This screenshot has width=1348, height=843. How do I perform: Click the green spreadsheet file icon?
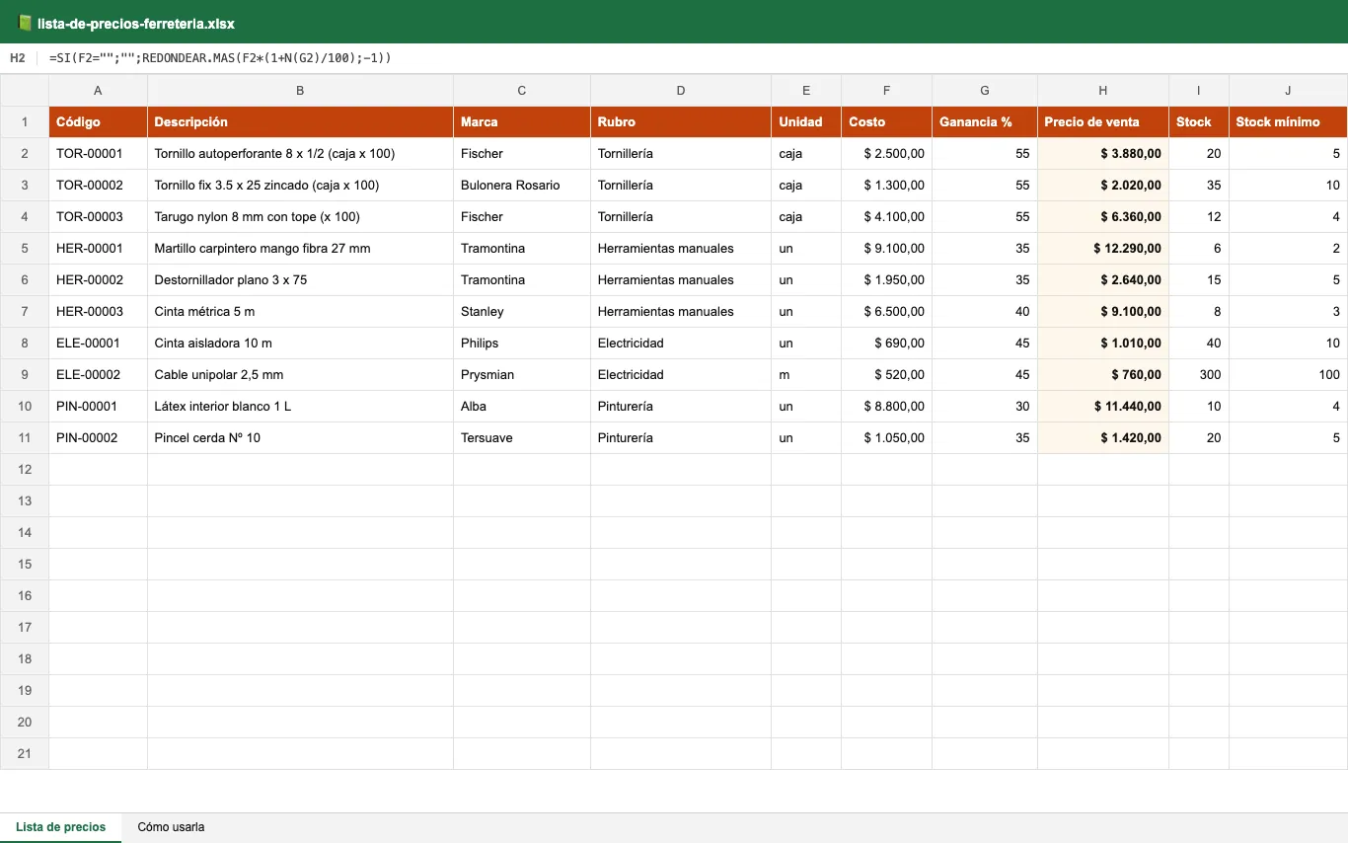pyautogui.click(x=25, y=23)
